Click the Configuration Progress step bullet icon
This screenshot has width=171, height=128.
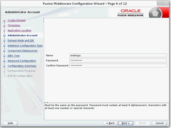(4, 71)
